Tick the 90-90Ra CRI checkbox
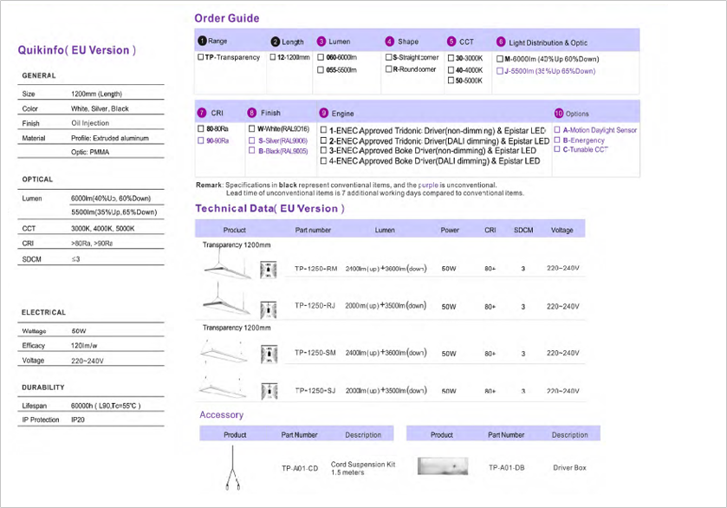Screen dimensions: 727x508 [202, 140]
